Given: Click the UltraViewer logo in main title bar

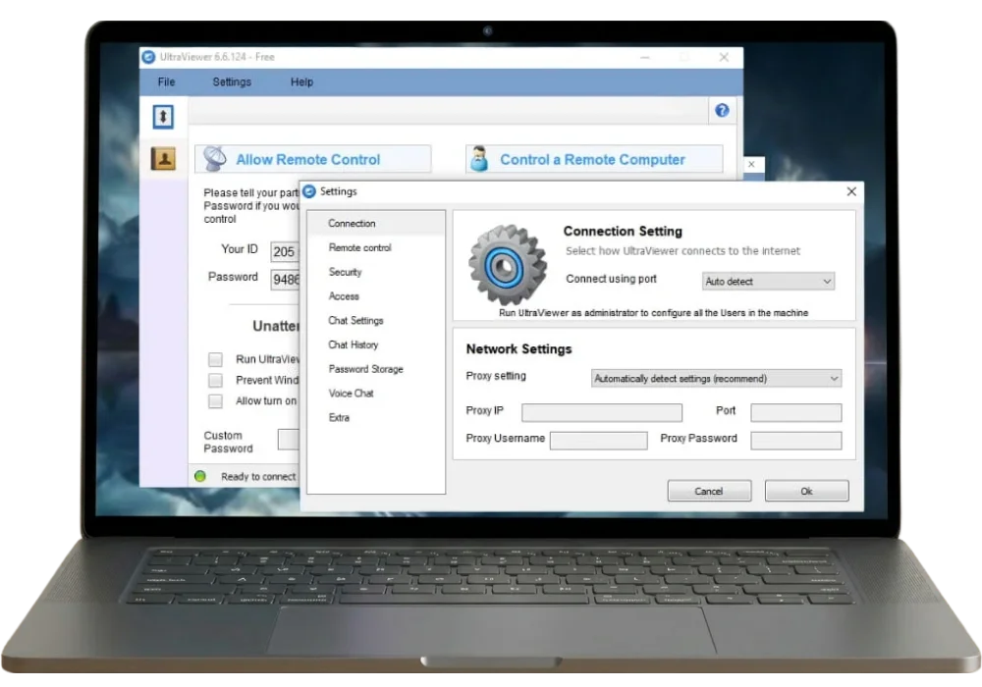Looking at the screenshot, I should click(148, 57).
